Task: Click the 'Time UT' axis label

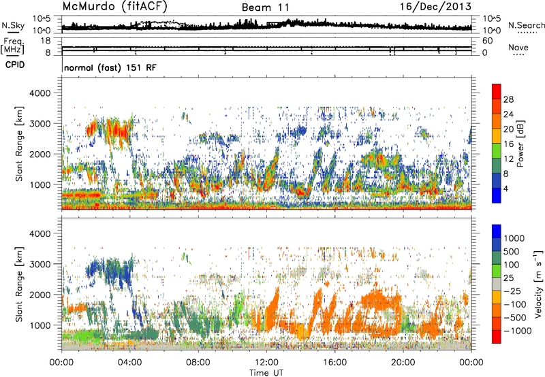Action: pyautogui.click(x=266, y=373)
